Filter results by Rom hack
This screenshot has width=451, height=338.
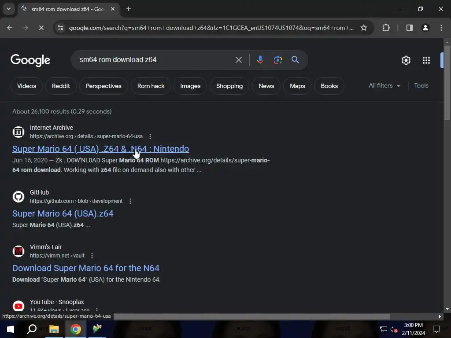tap(151, 86)
